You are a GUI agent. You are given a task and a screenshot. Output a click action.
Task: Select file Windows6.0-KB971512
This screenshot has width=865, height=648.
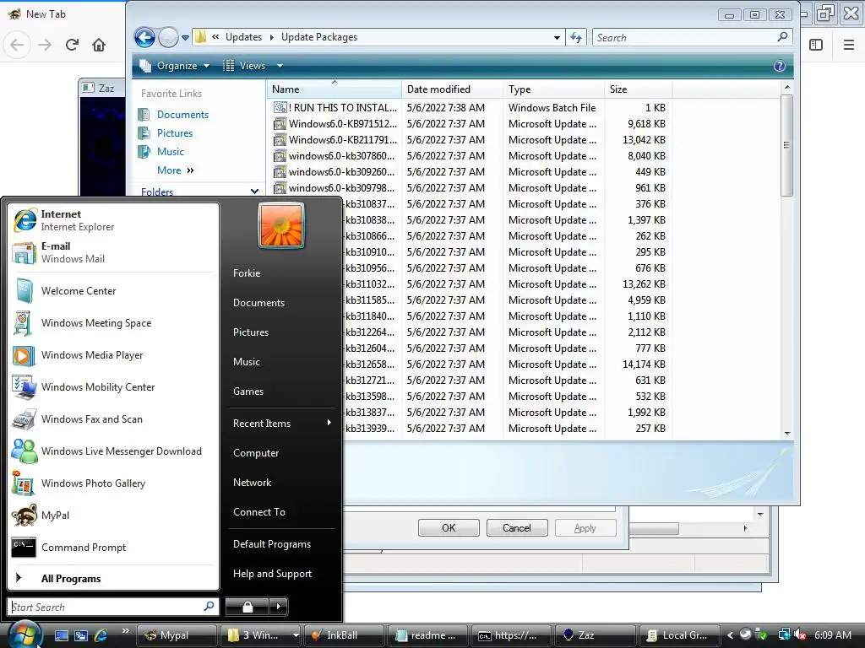pyautogui.click(x=335, y=124)
